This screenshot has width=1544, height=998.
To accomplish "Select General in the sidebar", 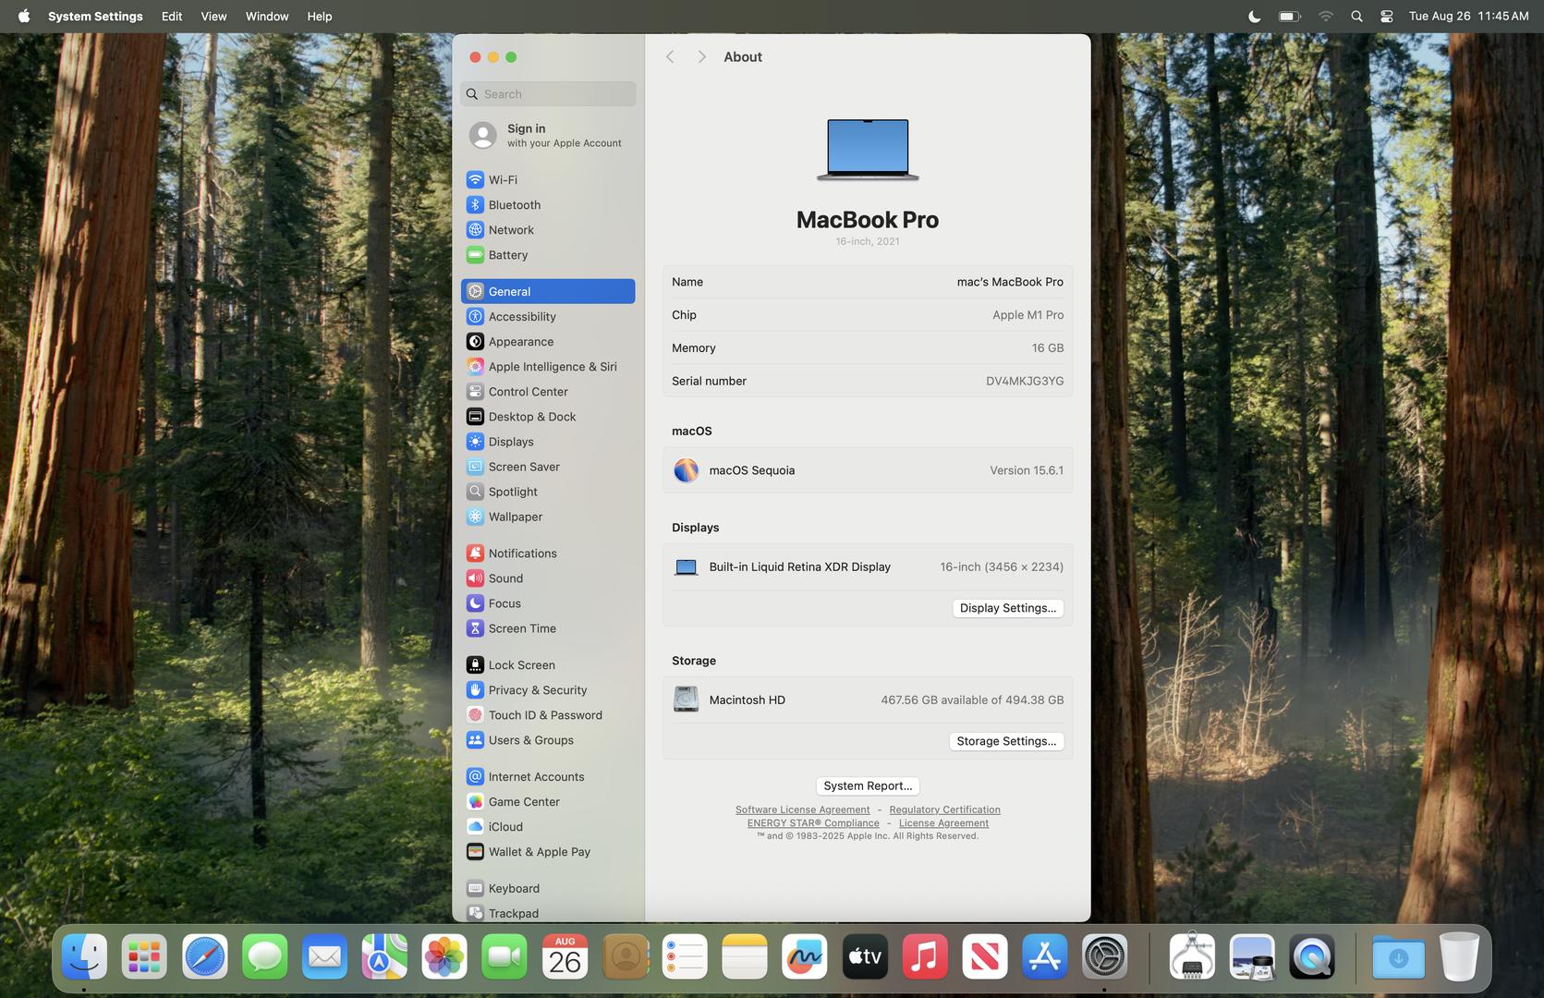I will coord(548,291).
